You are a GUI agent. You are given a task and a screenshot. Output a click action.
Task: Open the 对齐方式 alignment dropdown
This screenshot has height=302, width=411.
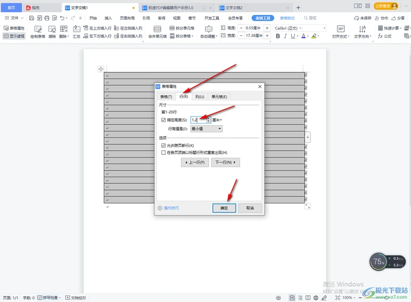tap(341, 32)
